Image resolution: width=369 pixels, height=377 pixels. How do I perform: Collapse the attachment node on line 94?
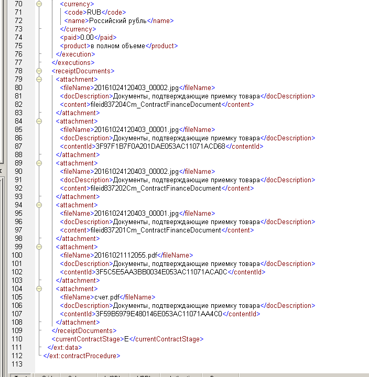pos(39,205)
